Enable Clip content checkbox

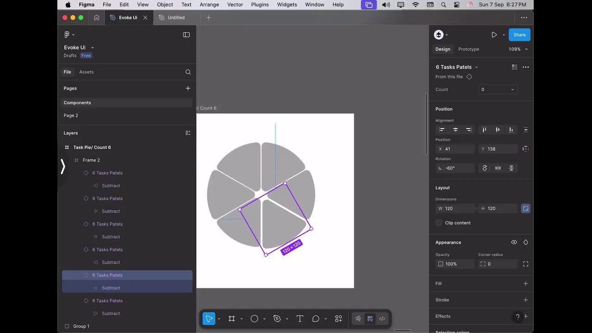pos(439,223)
